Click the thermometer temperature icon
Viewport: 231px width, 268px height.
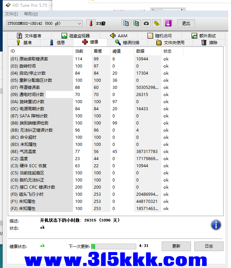tap(91, 23)
